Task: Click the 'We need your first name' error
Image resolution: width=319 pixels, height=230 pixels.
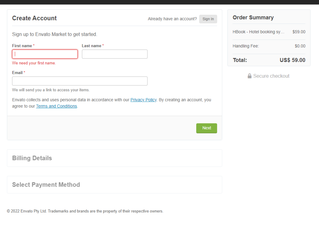Action: [x=34, y=63]
